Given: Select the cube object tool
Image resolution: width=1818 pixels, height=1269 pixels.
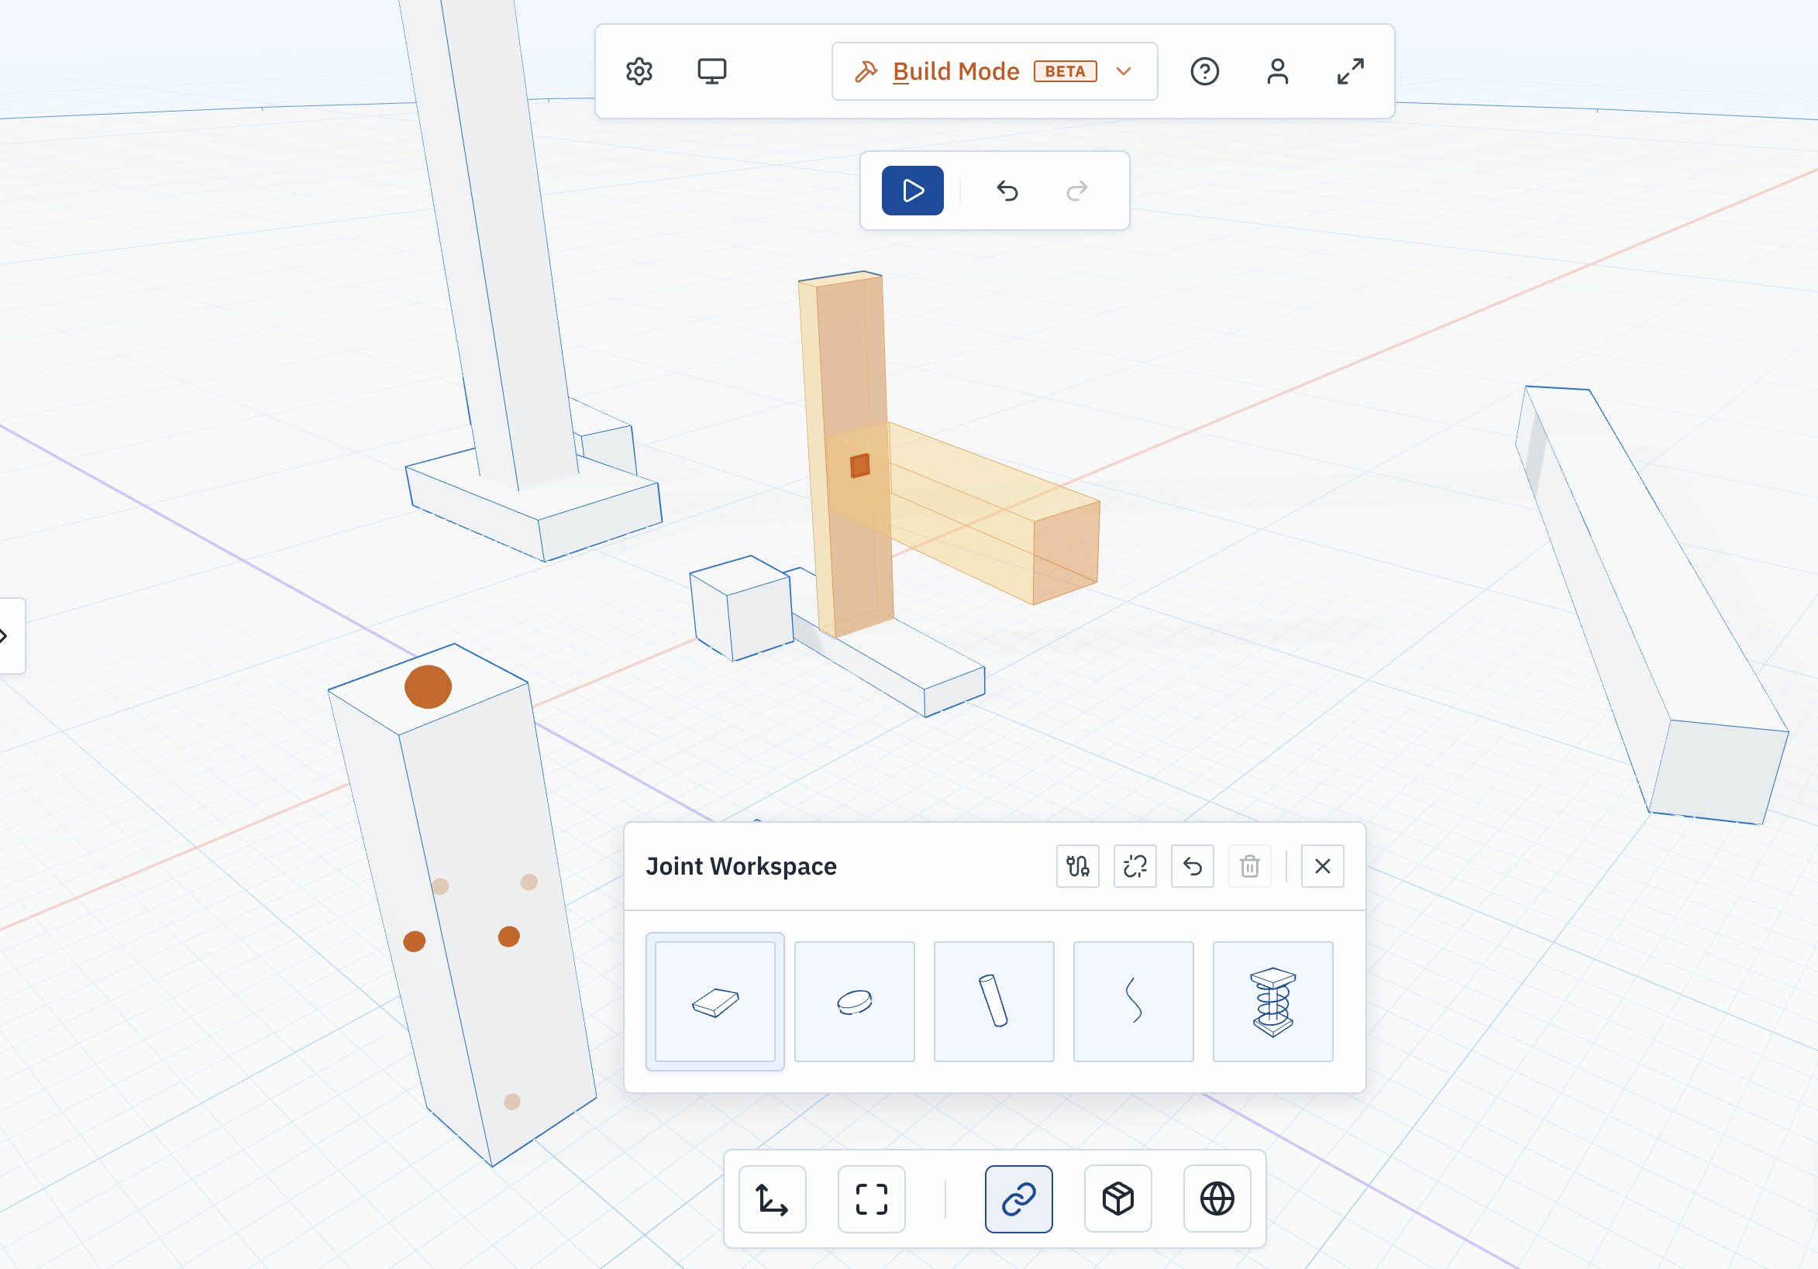Looking at the screenshot, I should 1117,1198.
